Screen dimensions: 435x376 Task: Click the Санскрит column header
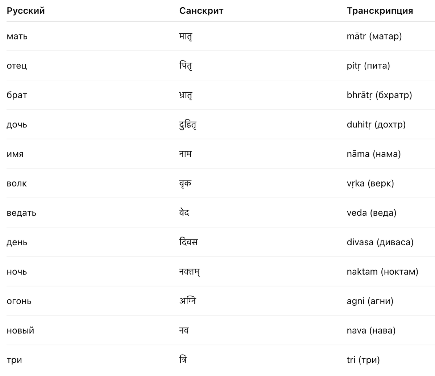[x=201, y=11]
